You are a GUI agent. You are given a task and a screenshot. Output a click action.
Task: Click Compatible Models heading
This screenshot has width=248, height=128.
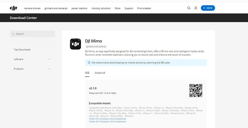[100, 103]
